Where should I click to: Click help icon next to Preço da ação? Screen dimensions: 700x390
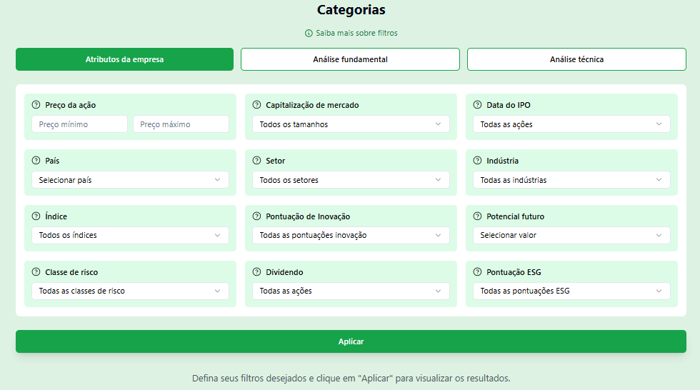click(x=36, y=105)
